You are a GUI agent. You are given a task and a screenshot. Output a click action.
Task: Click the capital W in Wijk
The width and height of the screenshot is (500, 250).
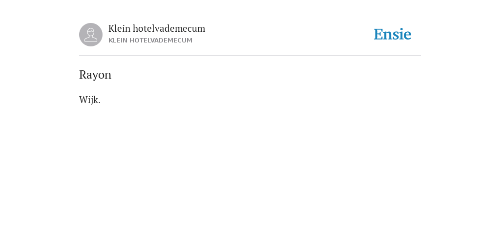[x=84, y=100]
